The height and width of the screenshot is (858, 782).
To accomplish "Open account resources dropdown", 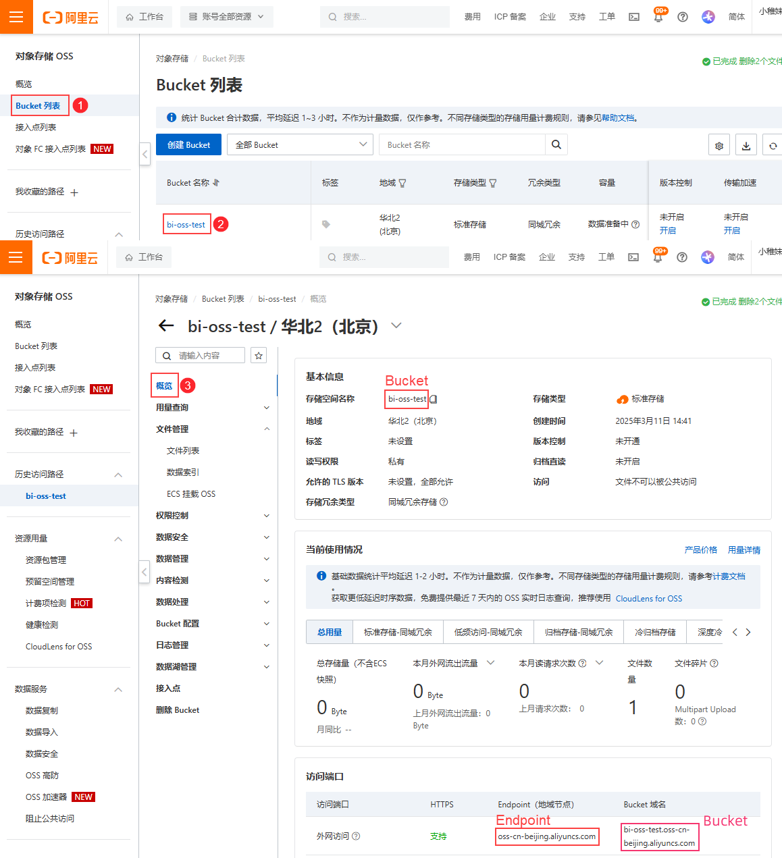I will pyautogui.click(x=227, y=17).
